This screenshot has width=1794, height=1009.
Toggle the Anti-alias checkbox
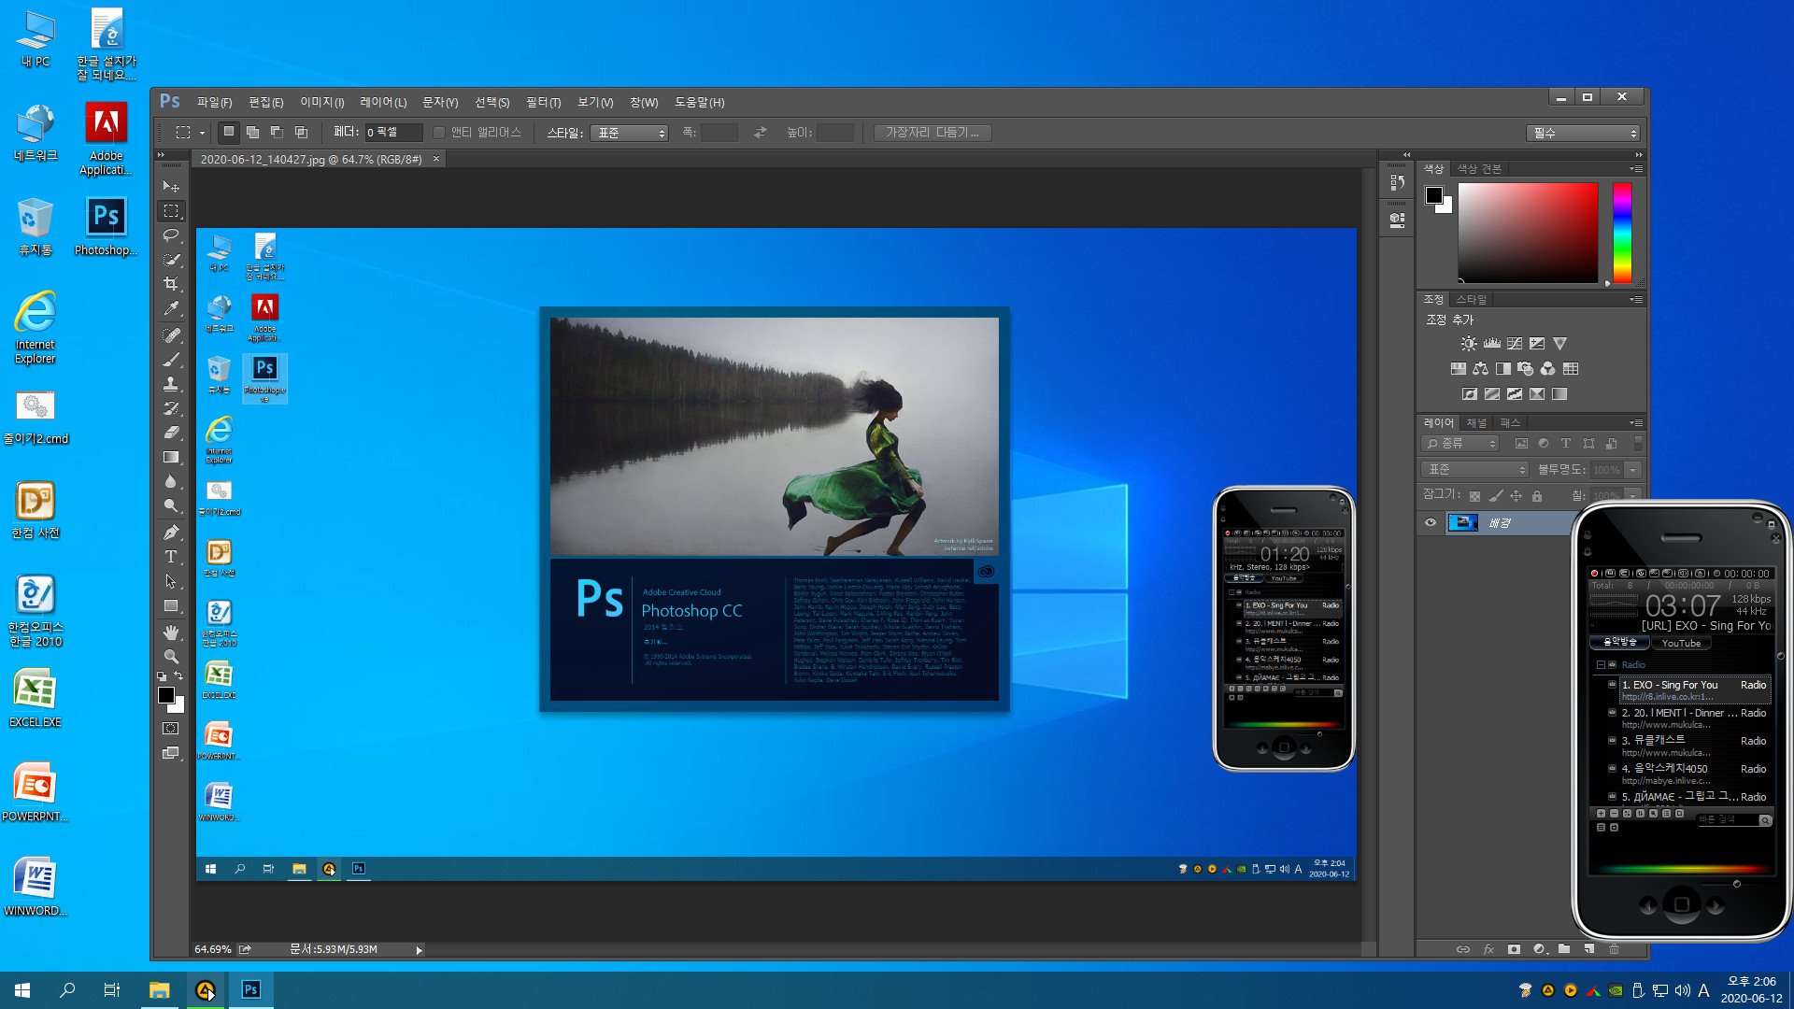439,133
